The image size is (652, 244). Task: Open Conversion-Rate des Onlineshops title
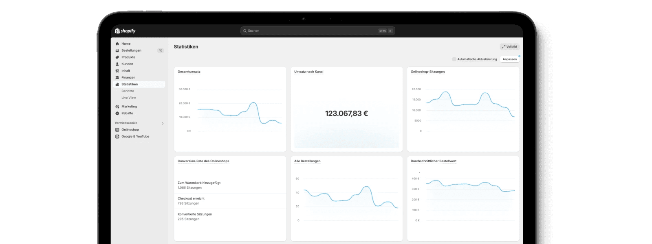click(203, 161)
